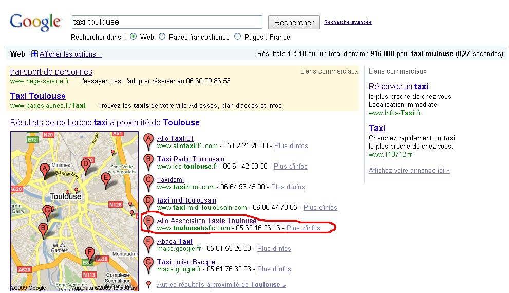Open the taxi midi toulousain result
Image resolution: width=509 pixels, height=293 pixels.
[x=186, y=200]
